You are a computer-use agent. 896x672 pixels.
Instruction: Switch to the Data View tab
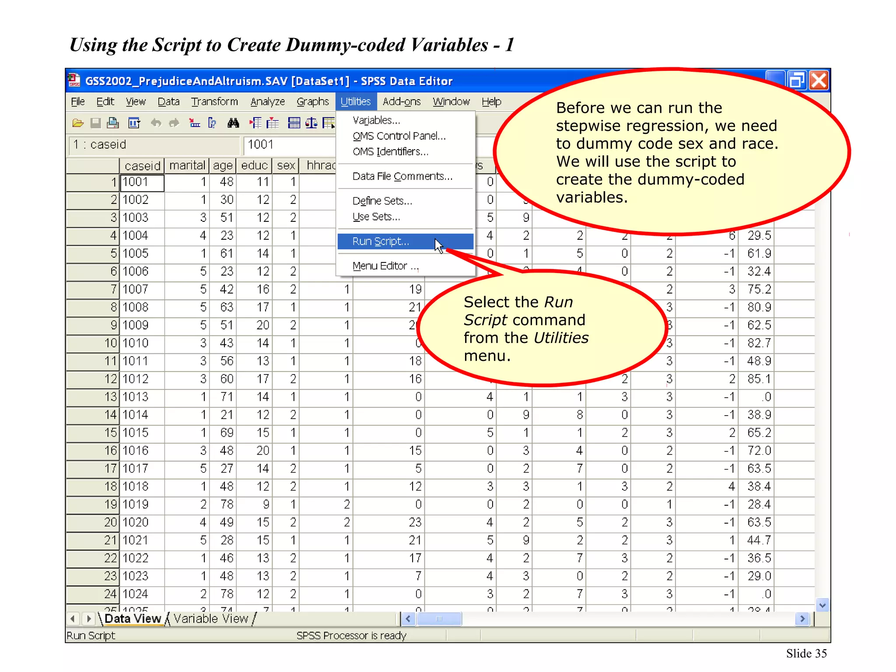pyautogui.click(x=133, y=619)
